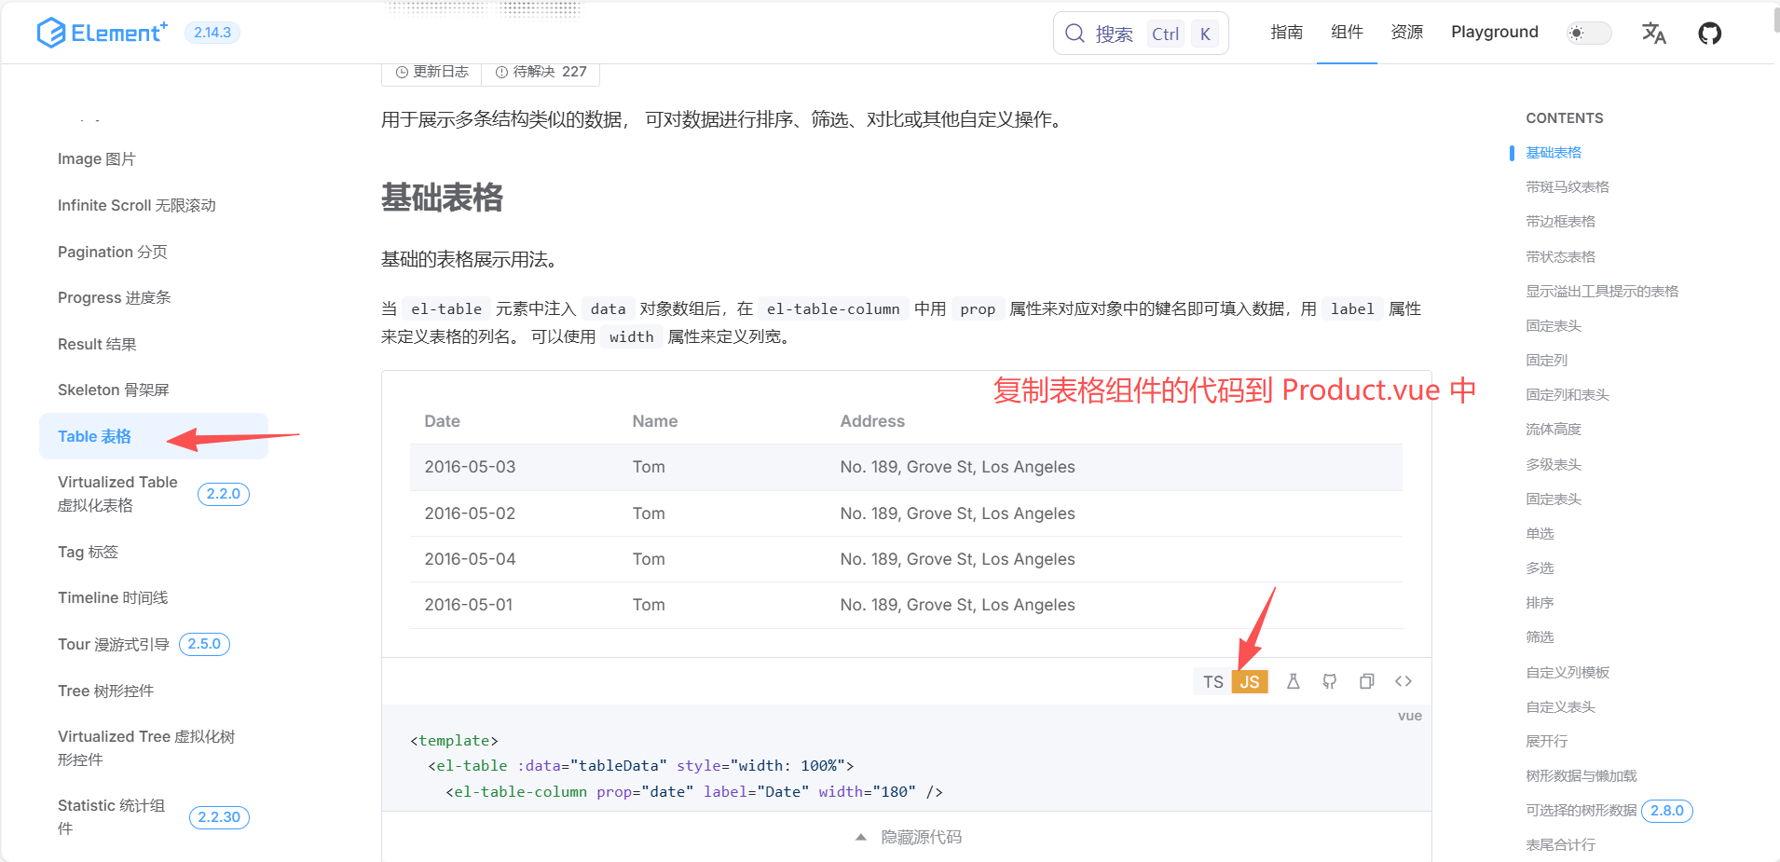Click the Date column header
1780x862 pixels.
click(442, 421)
